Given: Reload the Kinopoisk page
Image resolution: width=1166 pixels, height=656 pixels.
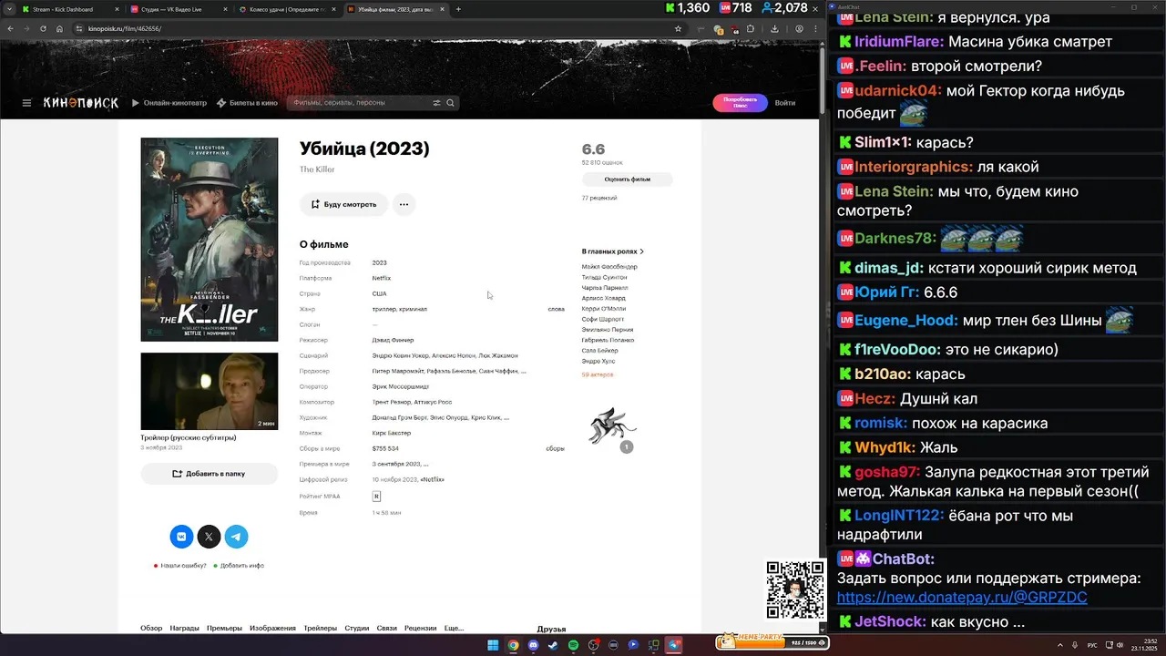Looking at the screenshot, I should click(x=43, y=28).
